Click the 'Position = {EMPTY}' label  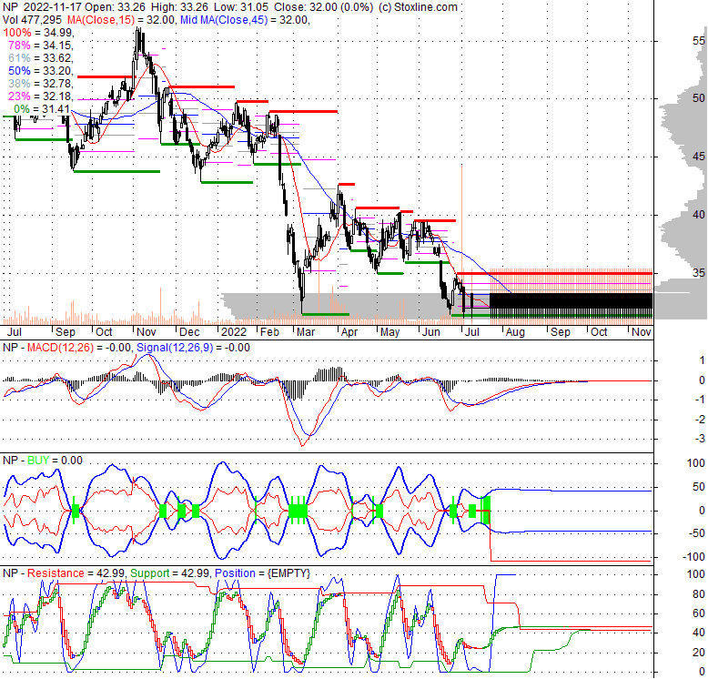[x=263, y=573]
